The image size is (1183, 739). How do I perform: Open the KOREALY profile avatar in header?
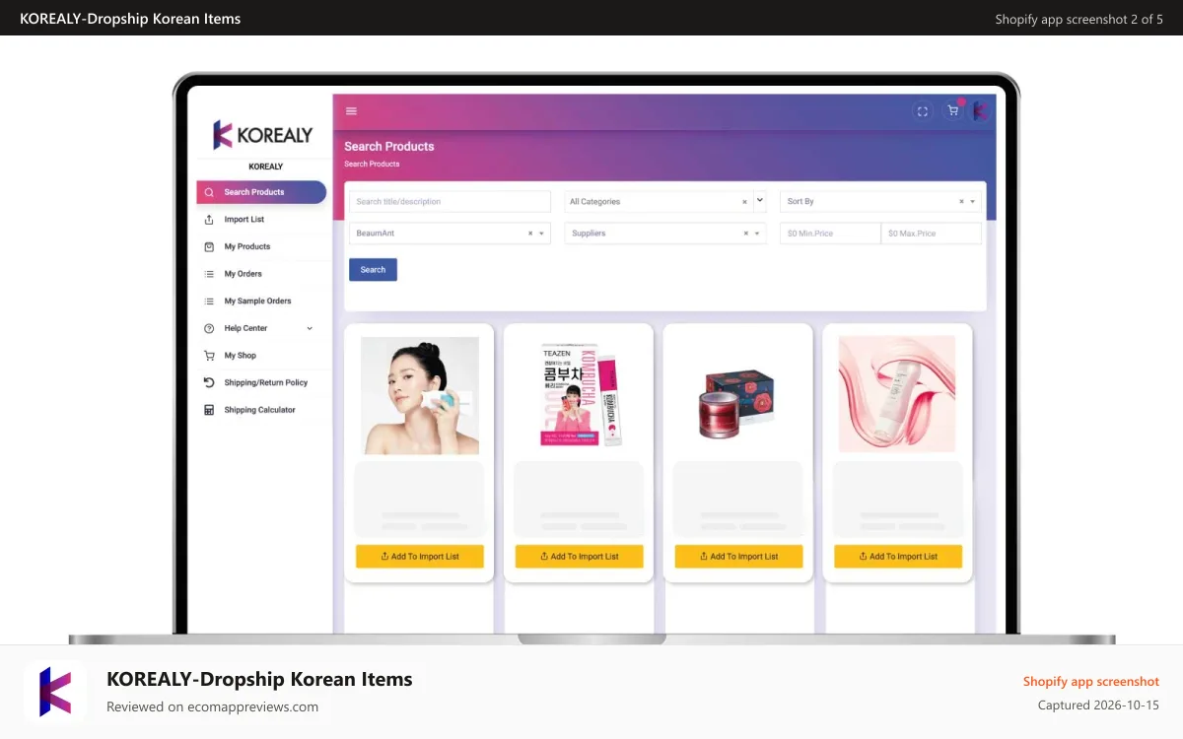pyautogui.click(x=981, y=111)
